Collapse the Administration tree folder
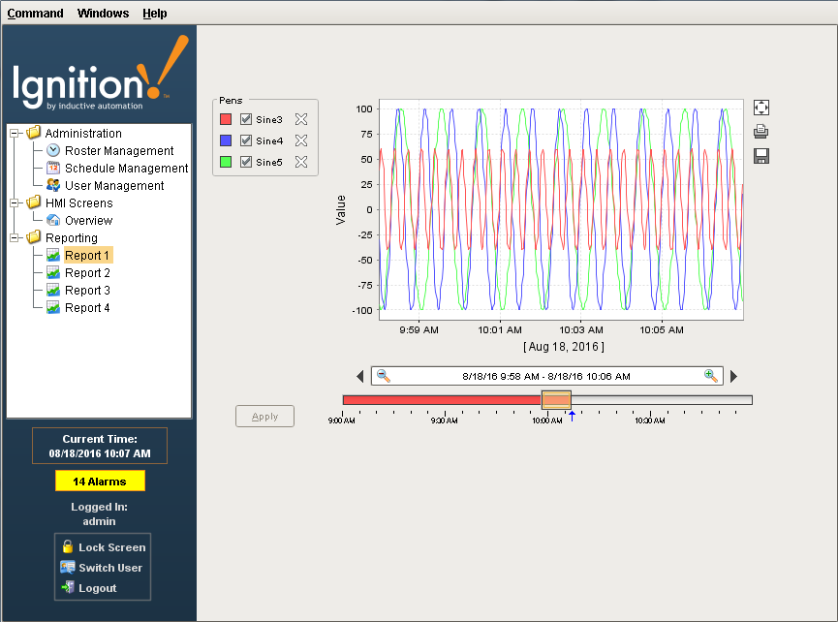 coord(15,134)
